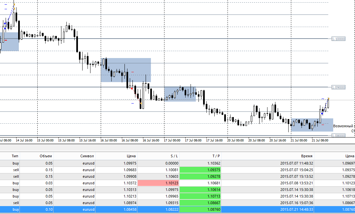The height and width of the screenshot is (214, 355).
Task: Select the buy 0.03 trade row
Action: tap(178, 183)
